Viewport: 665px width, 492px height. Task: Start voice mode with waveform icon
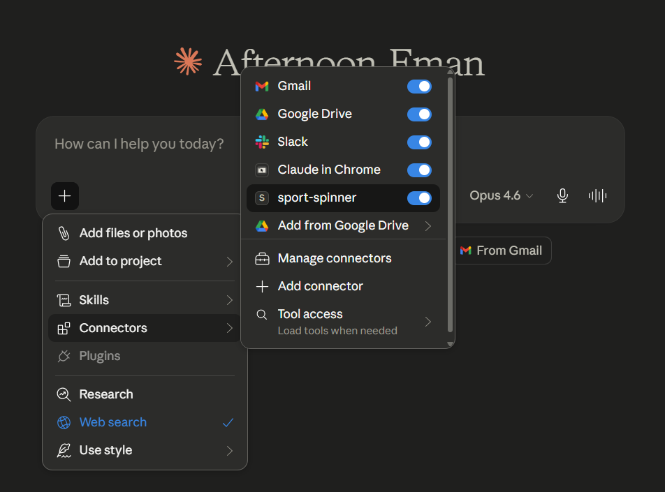pos(597,196)
